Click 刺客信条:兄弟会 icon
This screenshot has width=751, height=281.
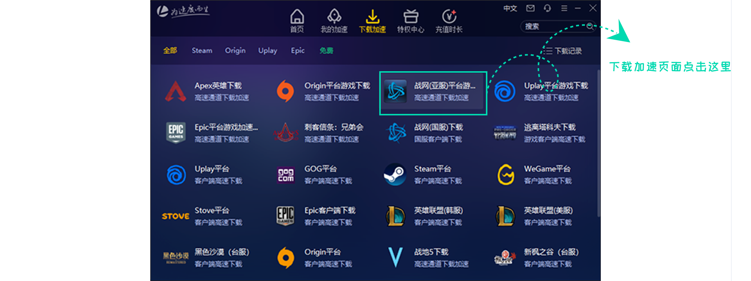tap(285, 133)
